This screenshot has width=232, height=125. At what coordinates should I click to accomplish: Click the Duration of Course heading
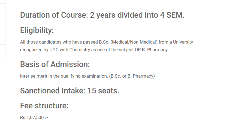coord(102,15)
